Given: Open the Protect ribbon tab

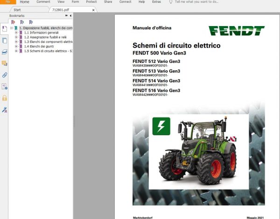Looking at the screenshot, I should click(x=91, y=2).
